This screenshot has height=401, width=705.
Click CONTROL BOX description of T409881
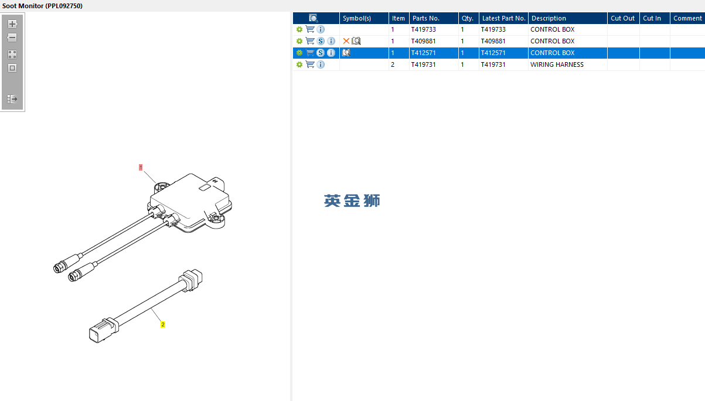[x=552, y=41]
